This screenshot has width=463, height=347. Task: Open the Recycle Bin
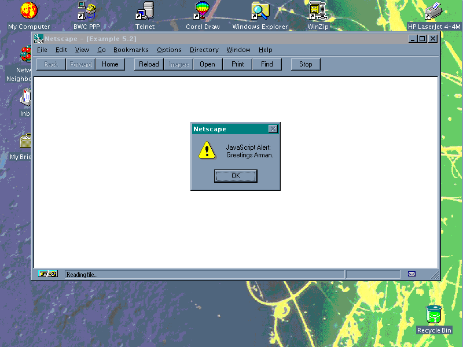(x=434, y=315)
